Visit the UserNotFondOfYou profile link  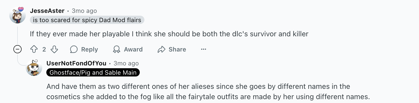click(x=76, y=63)
